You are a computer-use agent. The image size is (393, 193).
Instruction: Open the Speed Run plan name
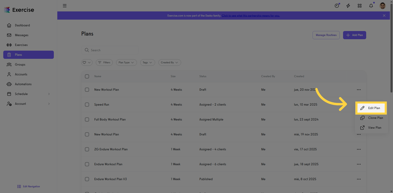[x=102, y=105]
